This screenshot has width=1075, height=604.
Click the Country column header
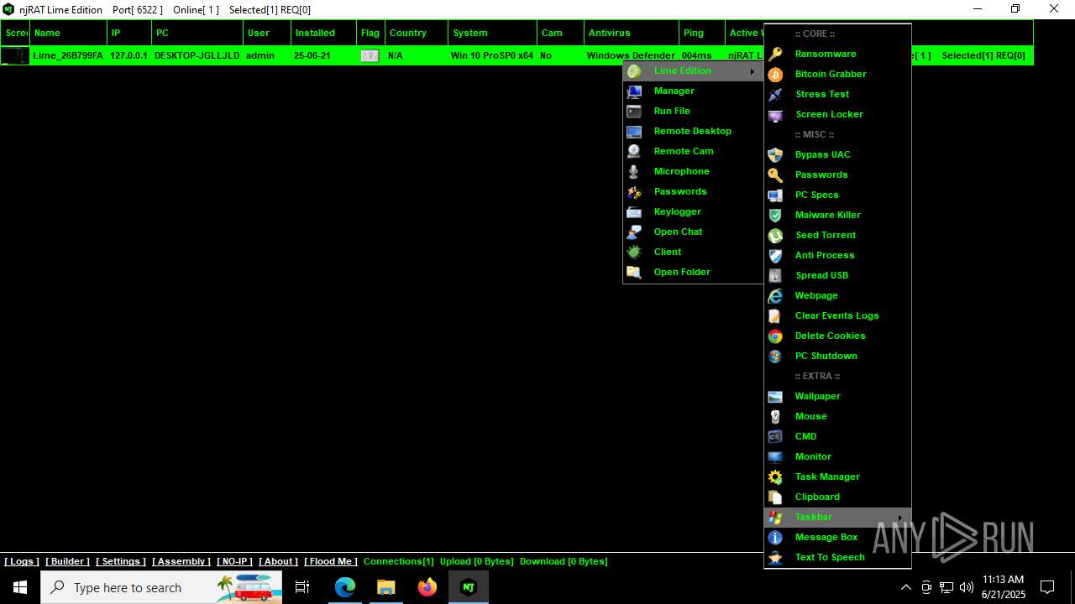point(417,33)
